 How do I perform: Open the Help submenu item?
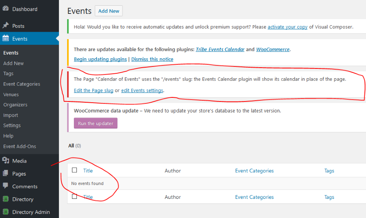click(x=8, y=136)
